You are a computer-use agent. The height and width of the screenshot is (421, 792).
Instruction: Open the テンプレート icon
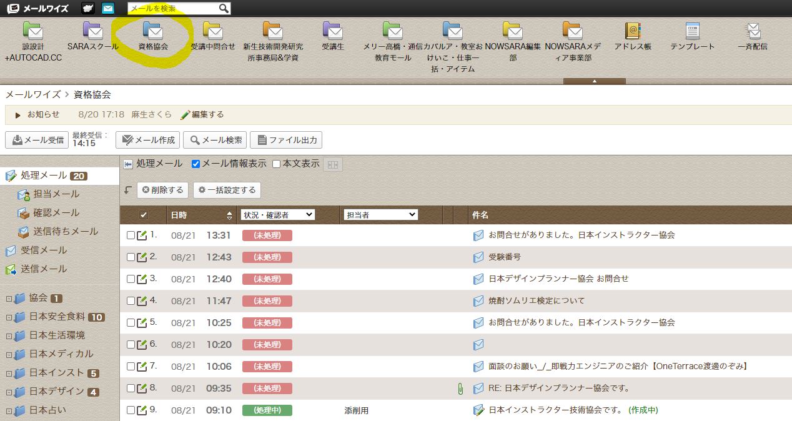tap(692, 31)
